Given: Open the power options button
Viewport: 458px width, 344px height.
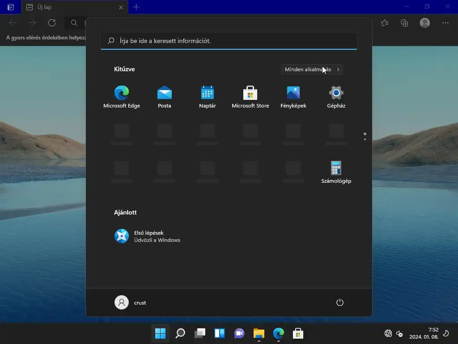Looking at the screenshot, I should click(x=340, y=302).
